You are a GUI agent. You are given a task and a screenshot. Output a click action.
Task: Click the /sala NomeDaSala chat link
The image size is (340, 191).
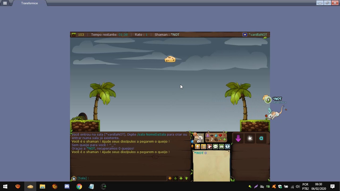click(151, 134)
